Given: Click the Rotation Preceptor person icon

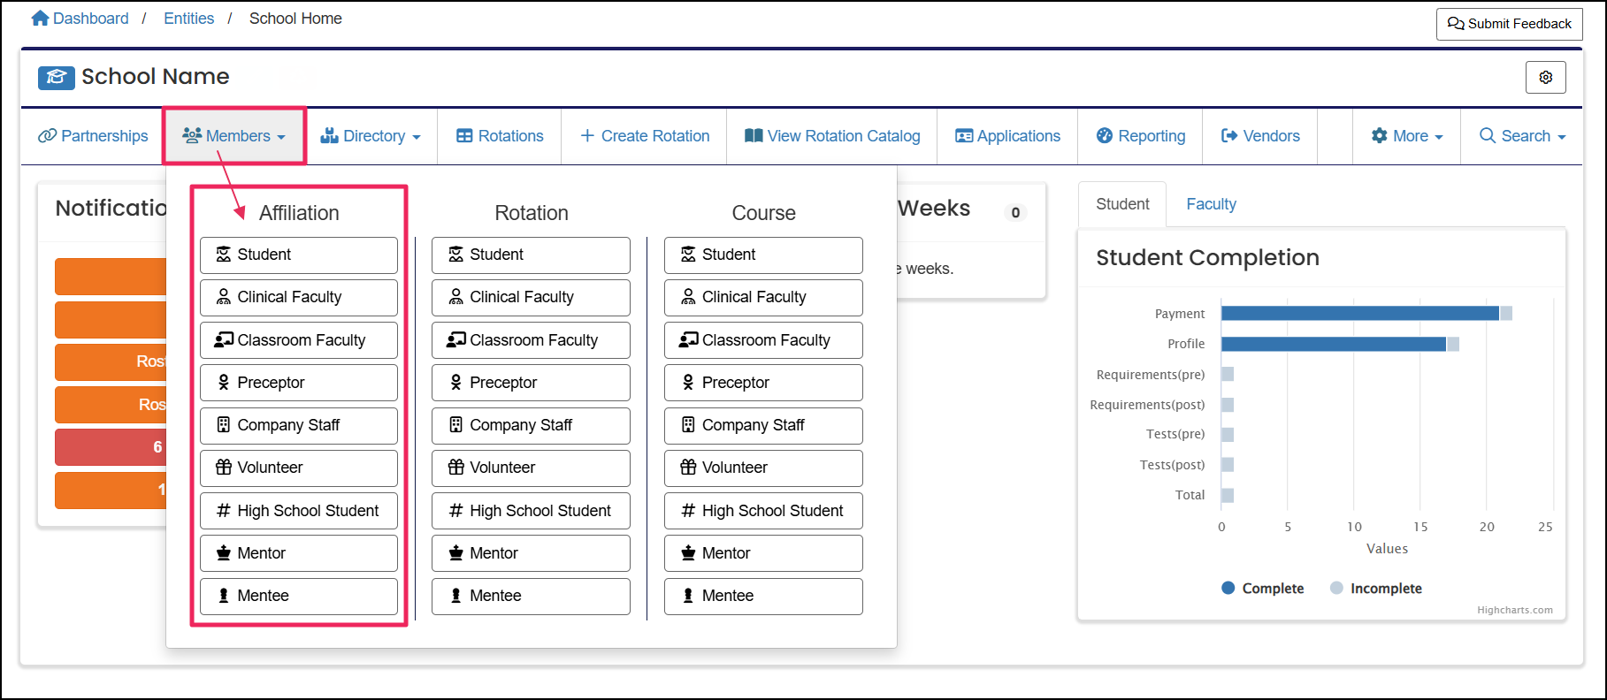Looking at the screenshot, I should [456, 383].
